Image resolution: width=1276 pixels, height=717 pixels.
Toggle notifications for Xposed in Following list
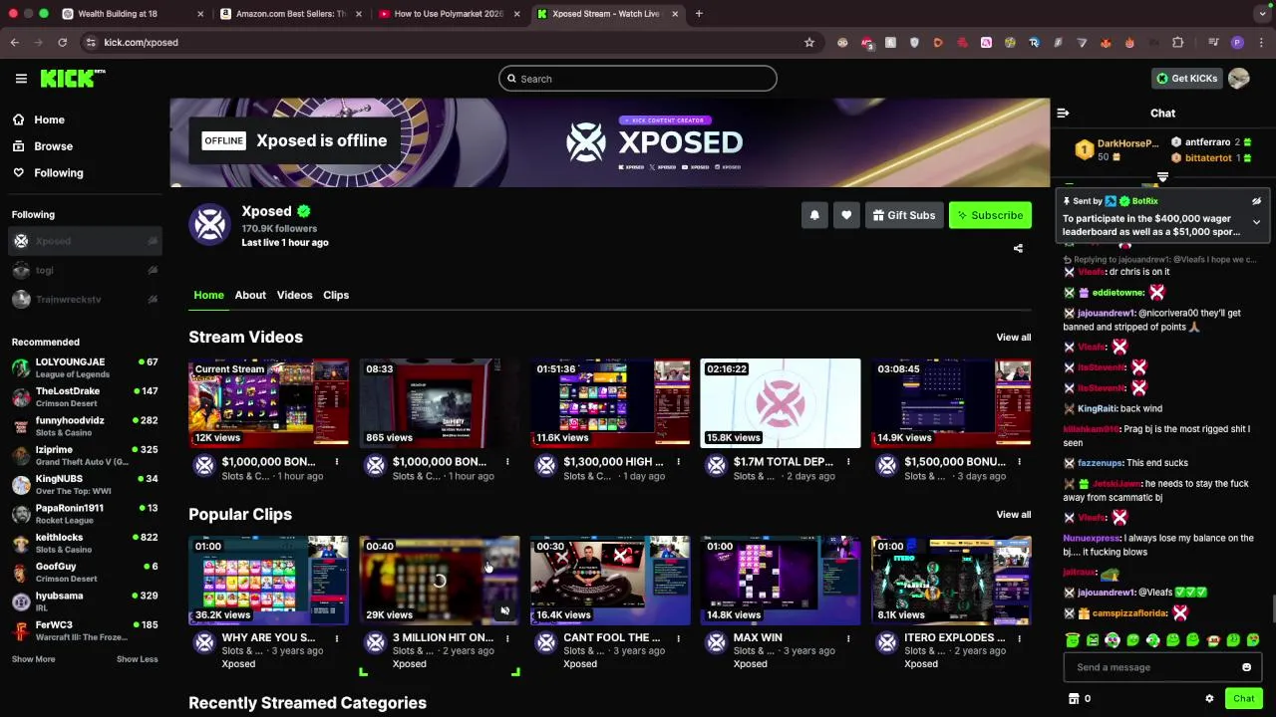point(153,241)
